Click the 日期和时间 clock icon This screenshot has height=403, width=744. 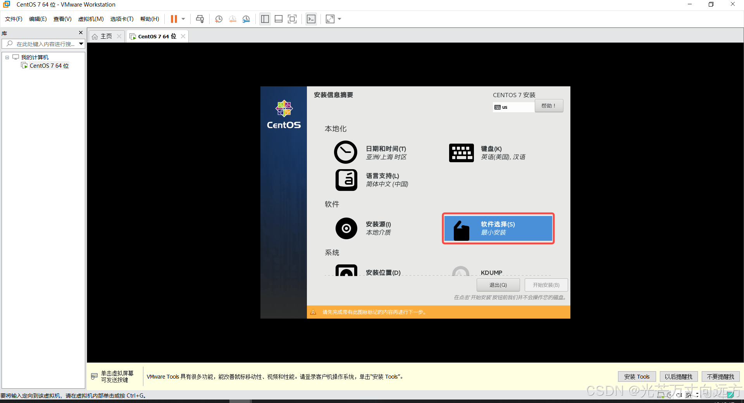[346, 152]
